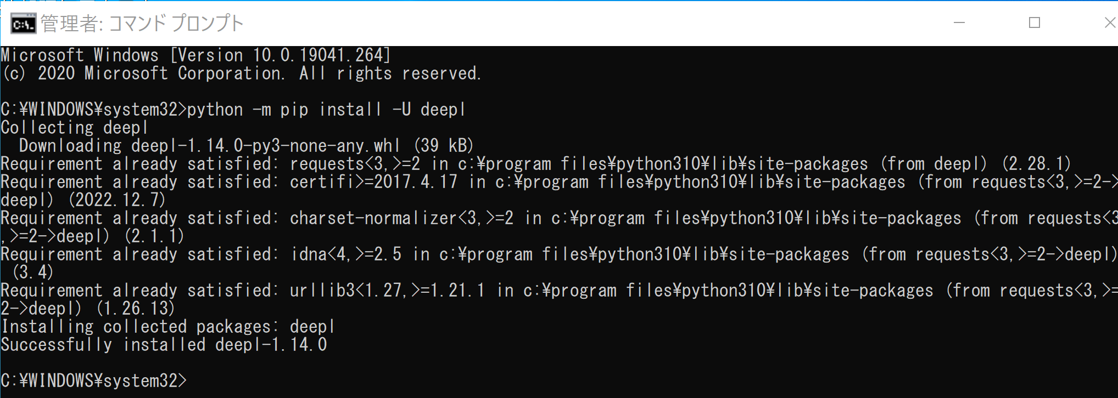Click the 'Collecting deepl' output line
Screen dimensions: 1118x398
click(x=75, y=128)
